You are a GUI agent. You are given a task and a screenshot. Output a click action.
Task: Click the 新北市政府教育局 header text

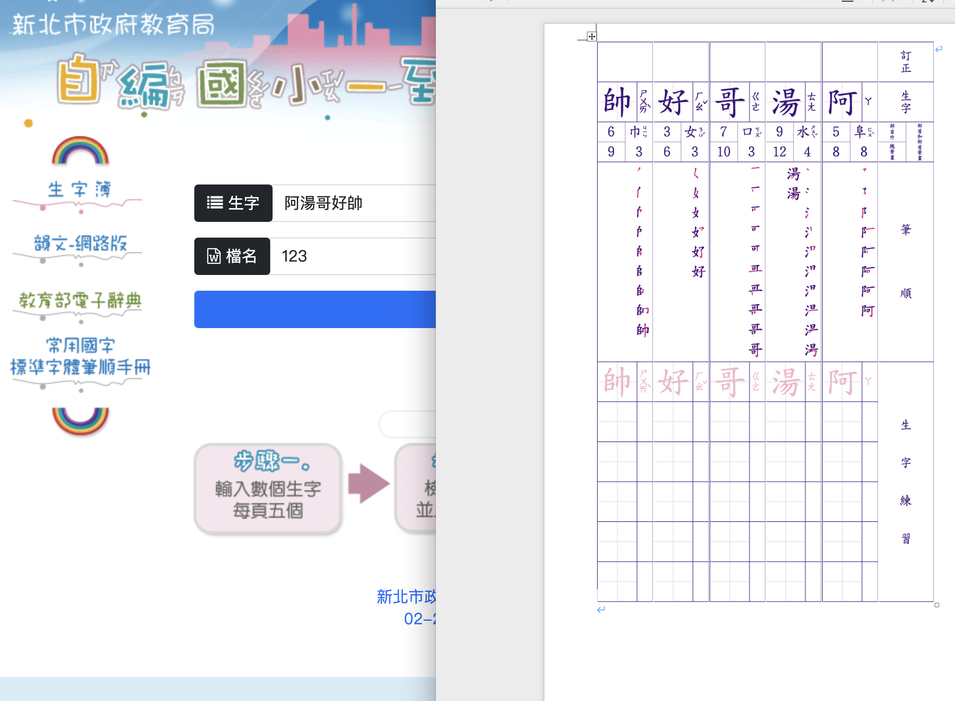[114, 25]
